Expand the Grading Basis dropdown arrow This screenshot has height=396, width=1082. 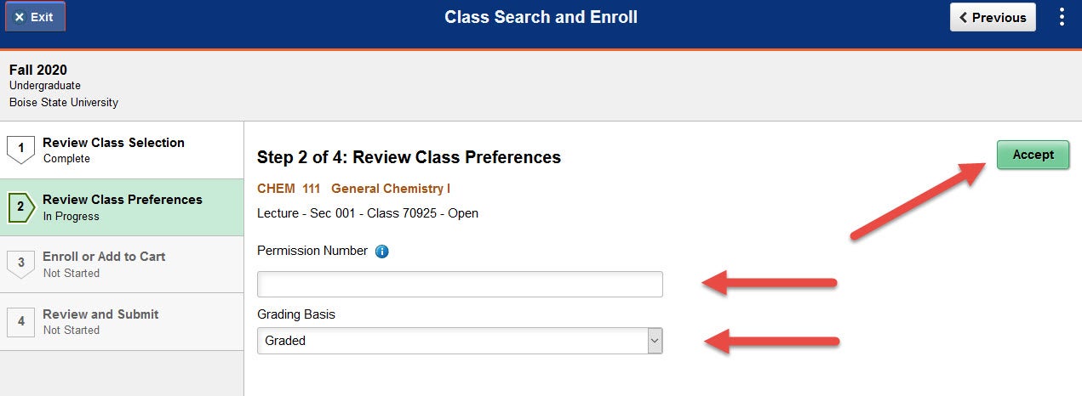[x=654, y=341]
